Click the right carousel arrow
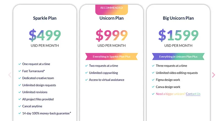 214,75
